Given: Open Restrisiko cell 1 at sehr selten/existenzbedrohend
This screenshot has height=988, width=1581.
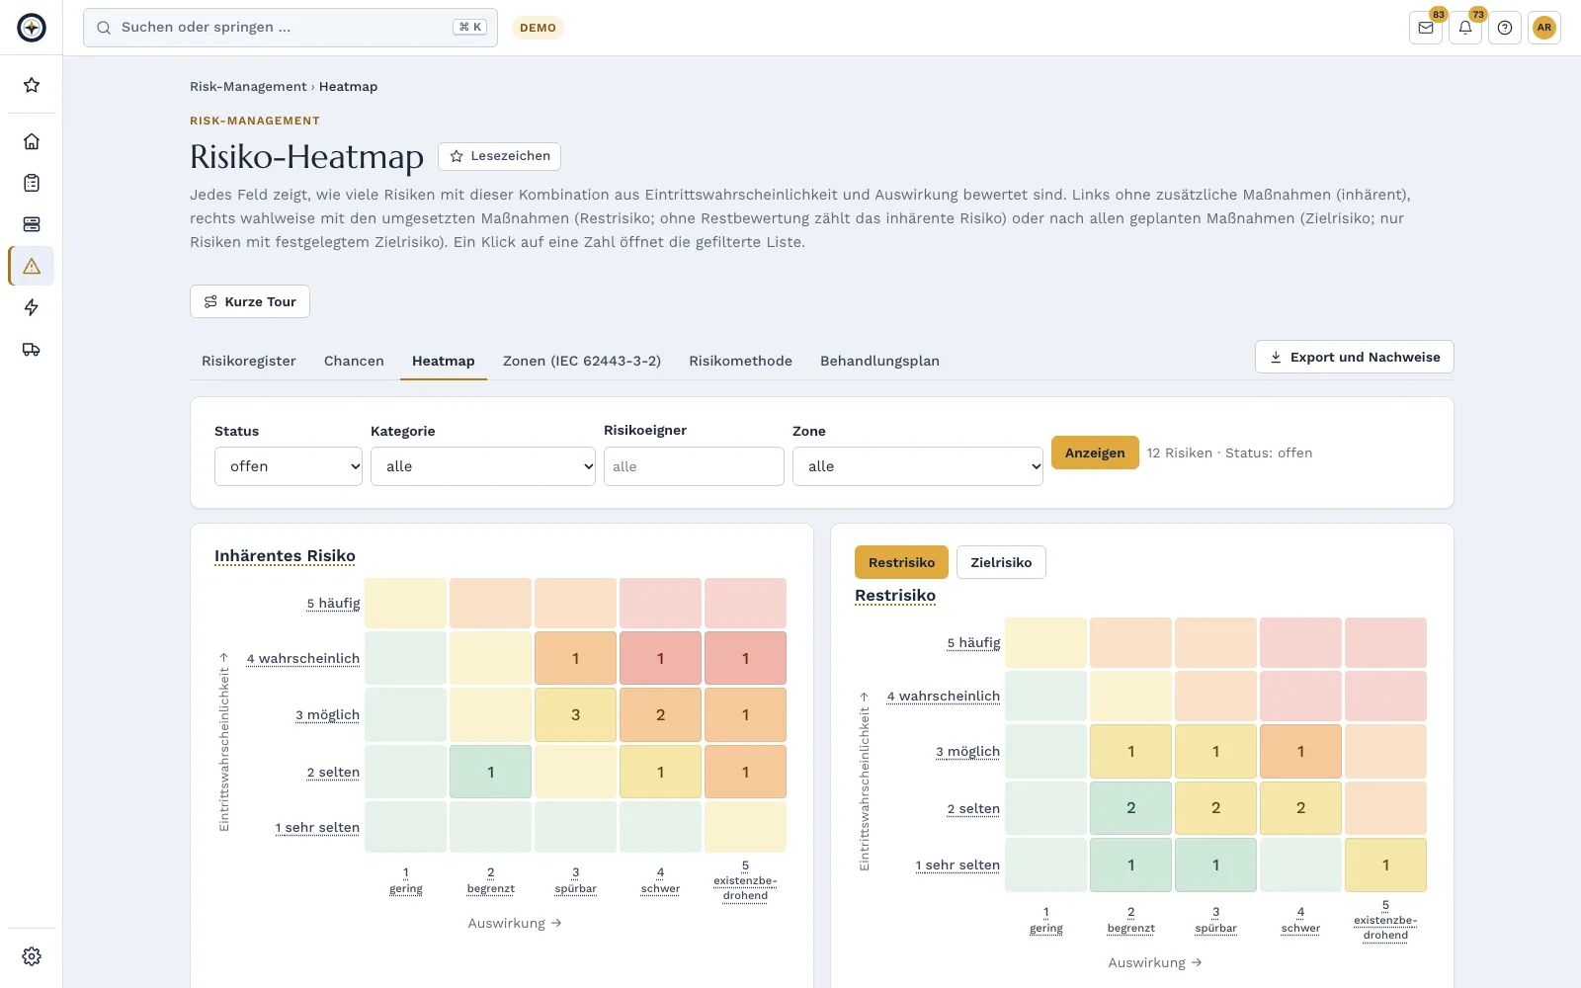Looking at the screenshot, I should [x=1385, y=864].
